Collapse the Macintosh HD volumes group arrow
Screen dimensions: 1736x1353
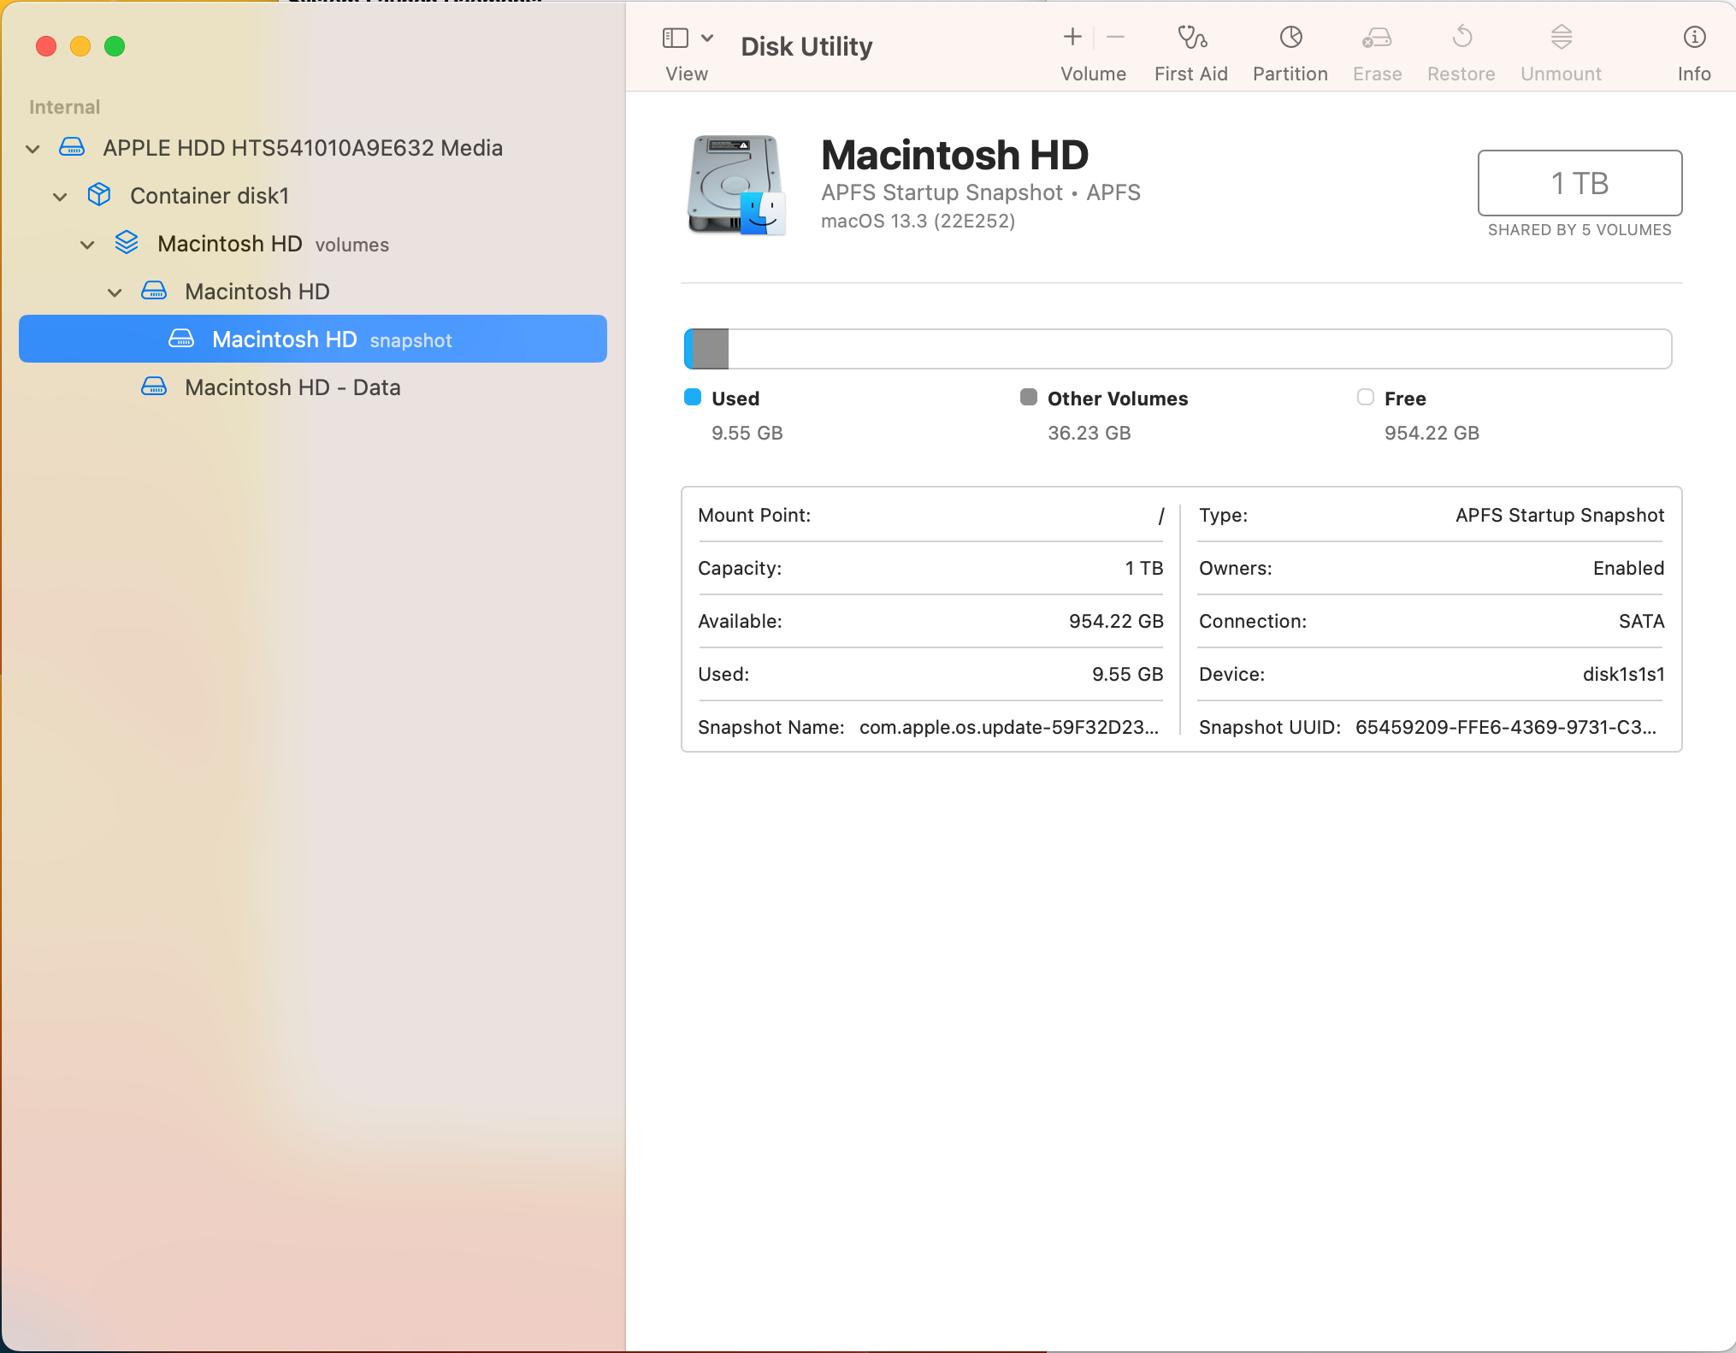point(87,245)
